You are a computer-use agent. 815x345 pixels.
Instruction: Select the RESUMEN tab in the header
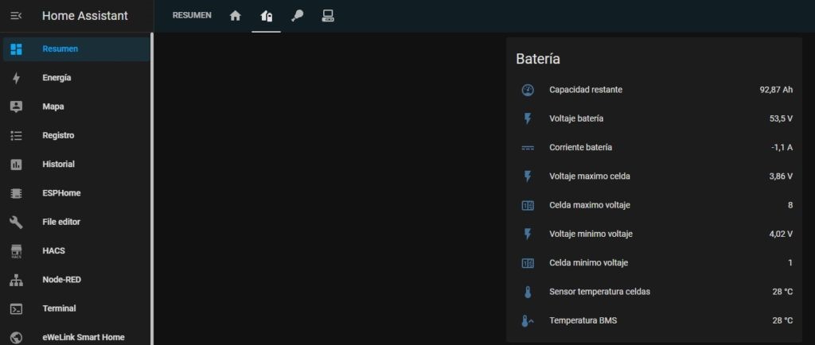pos(192,15)
